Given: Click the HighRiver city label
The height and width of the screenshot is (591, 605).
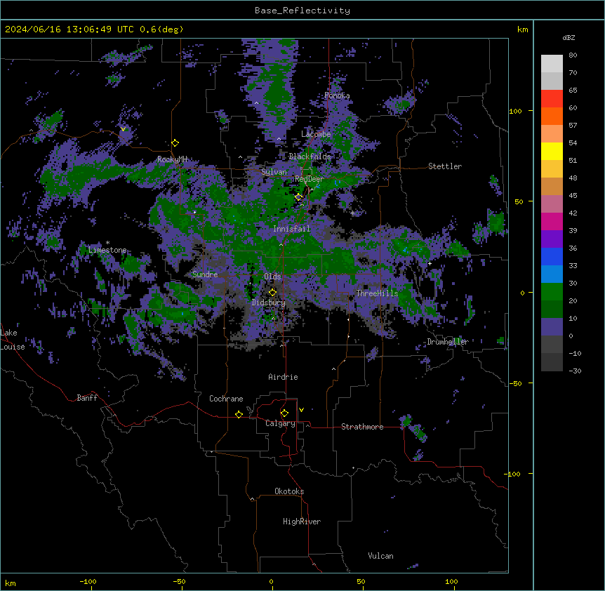Looking at the screenshot, I should pyautogui.click(x=302, y=522).
